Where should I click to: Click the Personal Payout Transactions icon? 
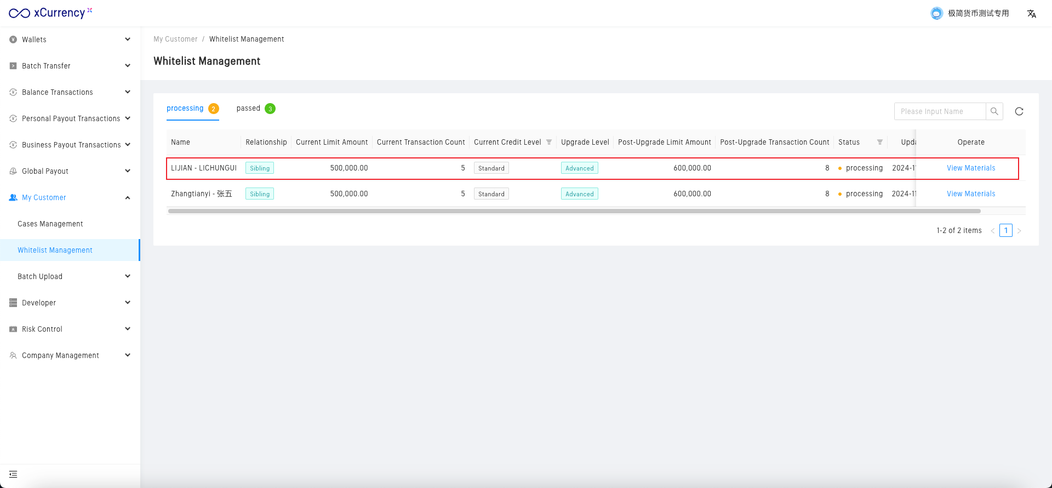pos(13,118)
